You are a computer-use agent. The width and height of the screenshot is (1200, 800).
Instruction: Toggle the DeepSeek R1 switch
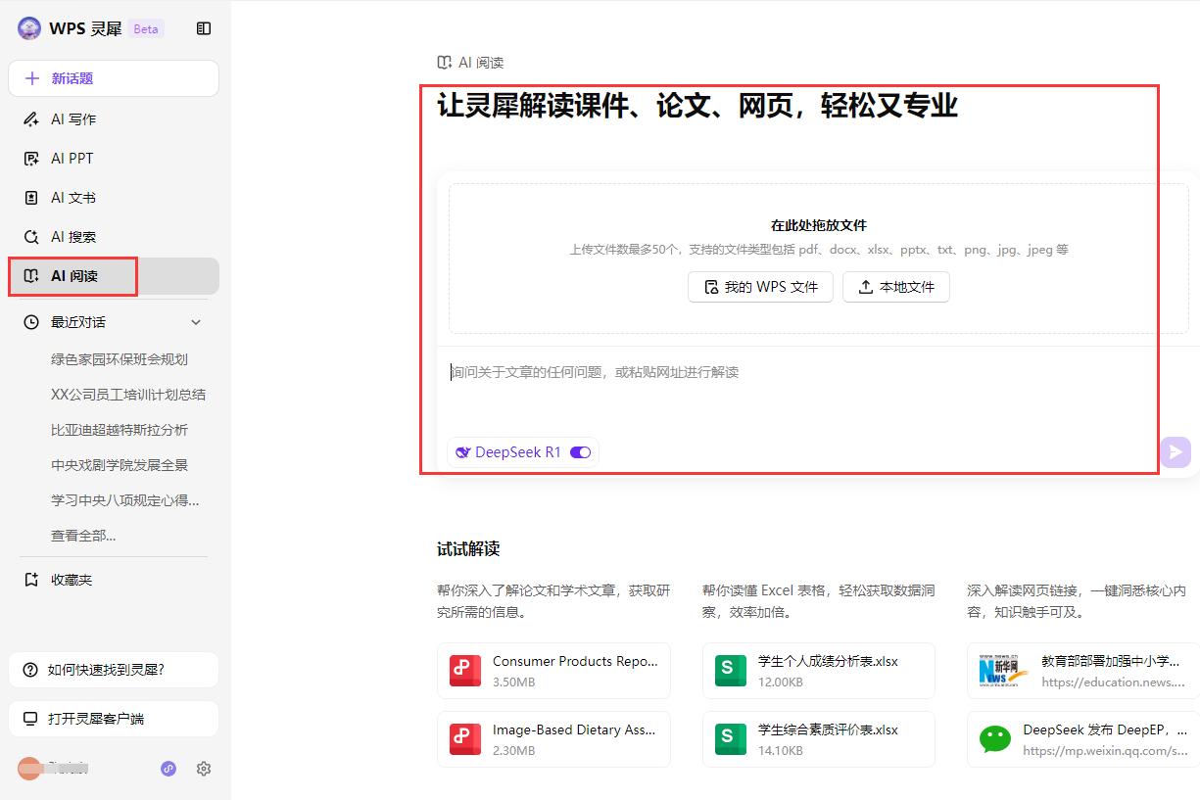pos(581,452)
